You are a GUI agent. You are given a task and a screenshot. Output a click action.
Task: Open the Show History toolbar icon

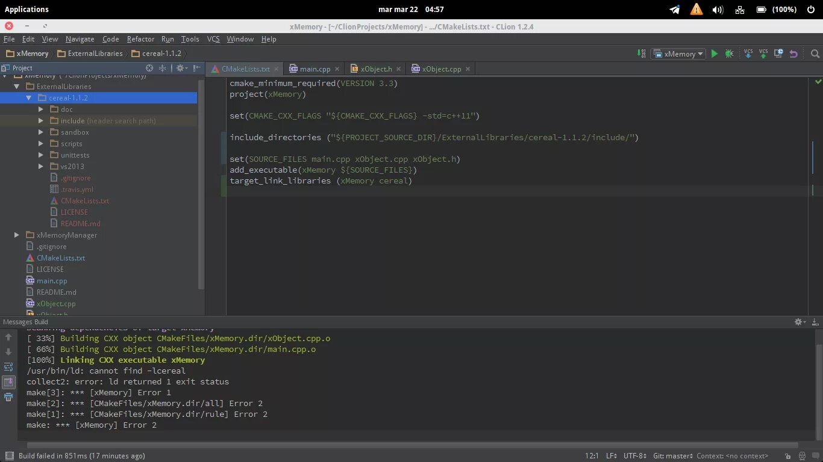pos(778,54)
